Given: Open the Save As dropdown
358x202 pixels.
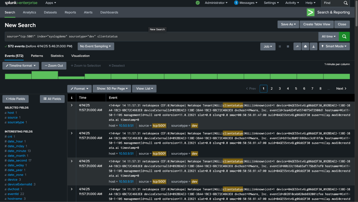Looking at the screenshot, I should pyautogui.click(x=288, y=24).
